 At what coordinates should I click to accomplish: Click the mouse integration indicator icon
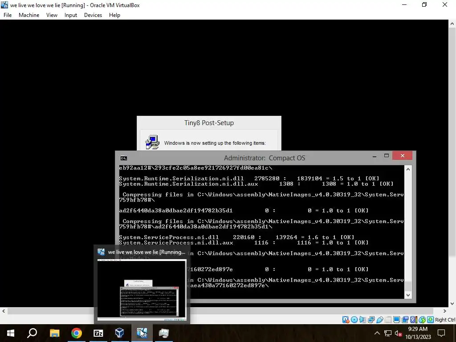tap(422, 320)
